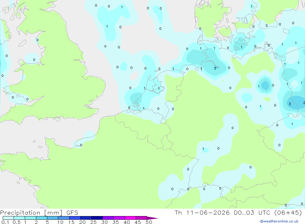Viewport: 305px width, 224px height.
Task: Click the "GFS" model label
Action: click(x=72, y=213)
